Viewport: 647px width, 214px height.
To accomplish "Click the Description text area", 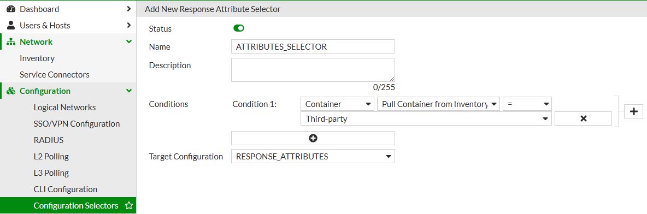I will click(313, 70).
